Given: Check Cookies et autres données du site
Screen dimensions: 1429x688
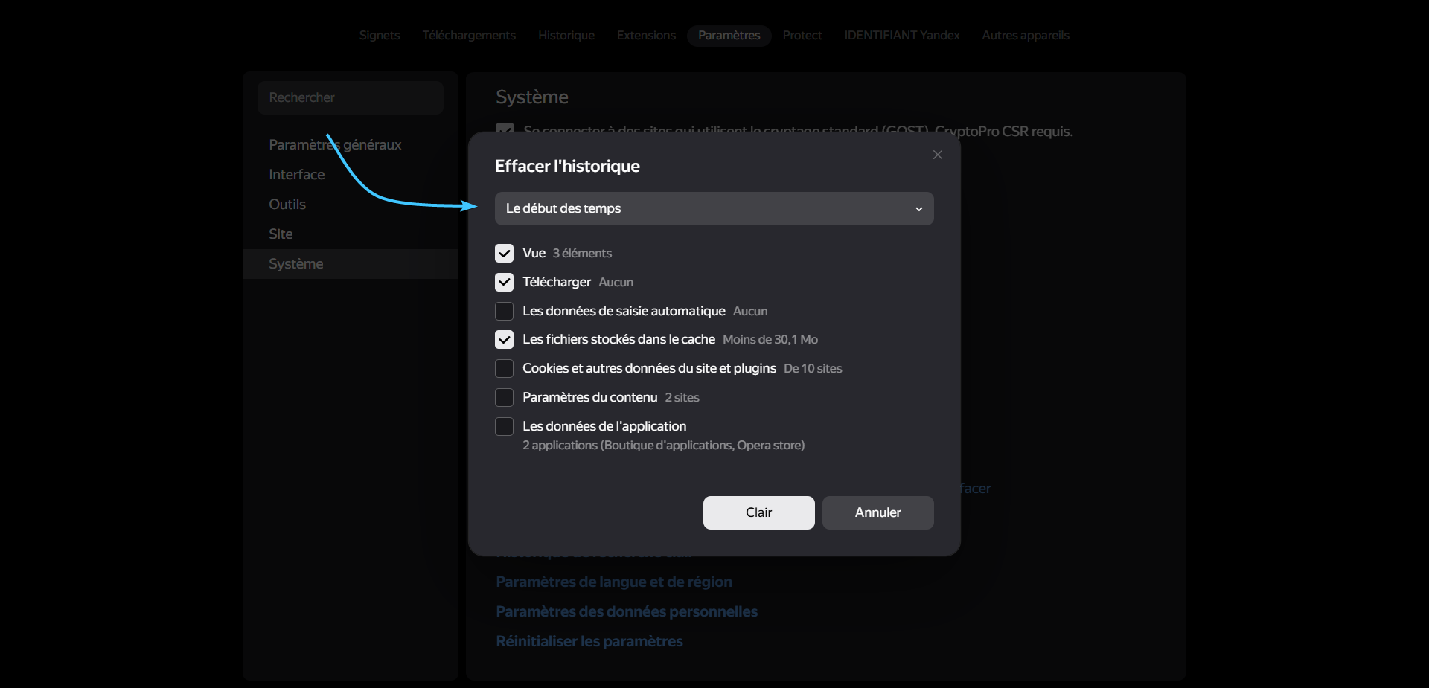Looking at the screenshot, I should pyautogui.click(x=504, y=369).
